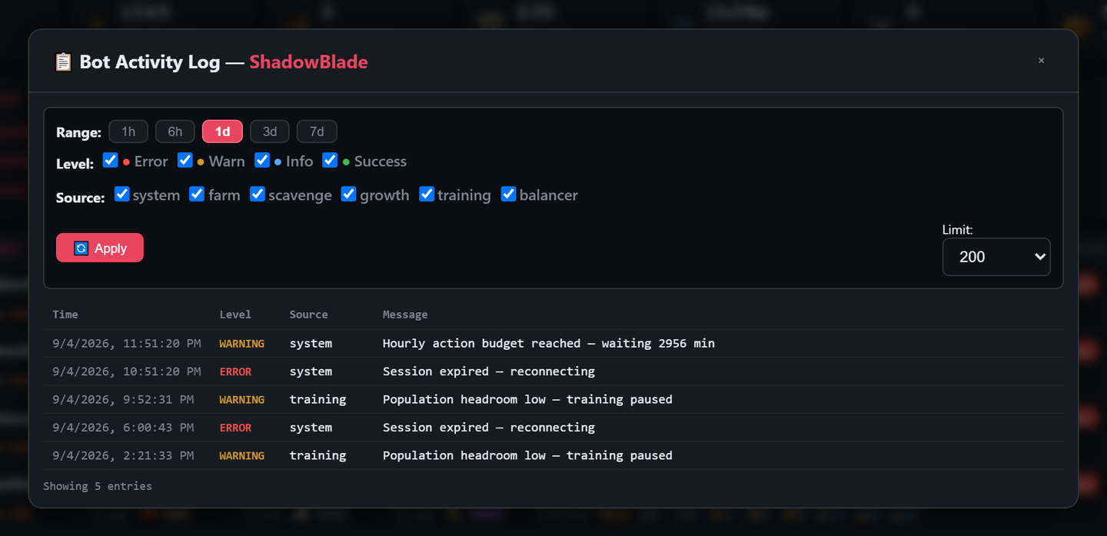Click the Time column header
This screenshot has width=1107, height=536.
65,315
